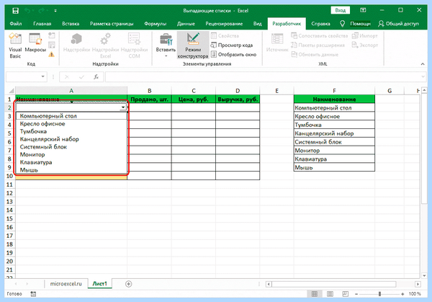The height and width of the screenshot is (302, 432).
Task: Choose Монитор from dropdown list
Action: [71, 154]
